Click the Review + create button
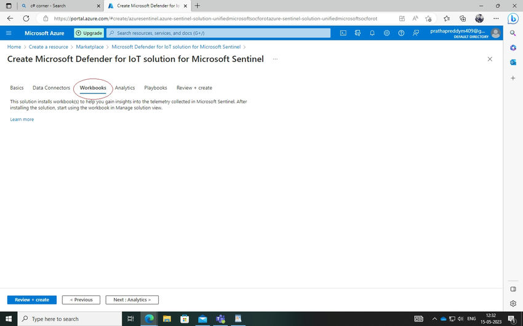The width and height of the screenshot is (523, 326). (x=31, y=300)
